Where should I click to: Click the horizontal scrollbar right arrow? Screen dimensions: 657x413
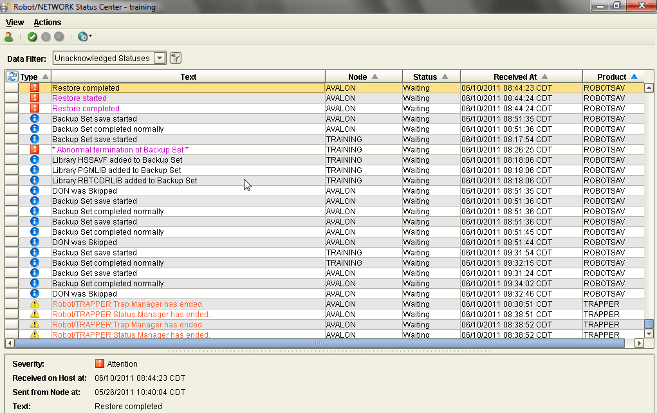point(639,343)
